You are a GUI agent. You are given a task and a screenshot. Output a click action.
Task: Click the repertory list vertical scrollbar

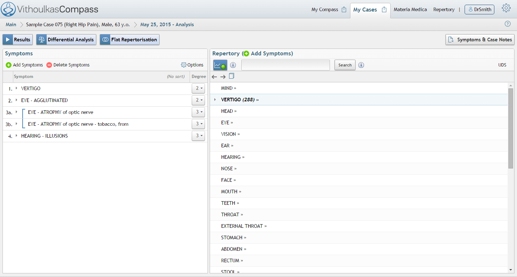[511, 128]
